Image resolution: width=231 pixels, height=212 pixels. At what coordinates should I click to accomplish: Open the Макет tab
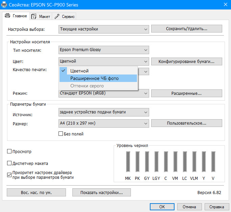click(41, 16)
